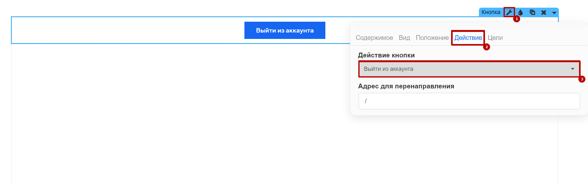
Task: Click the red marker numbered 3
Action: tap(582, 79)
